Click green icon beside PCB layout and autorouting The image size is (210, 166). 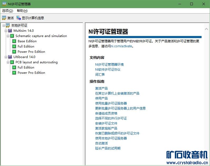12,62
